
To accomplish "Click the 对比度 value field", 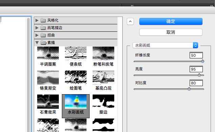I will tap(196, 83).
